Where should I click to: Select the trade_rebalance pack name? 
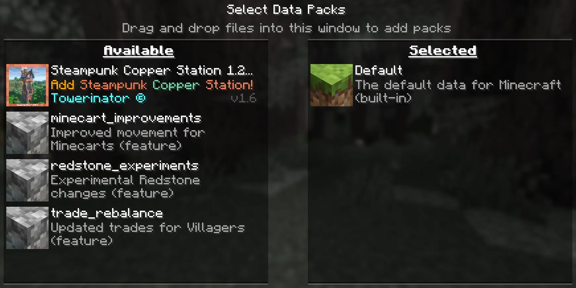click(107, 213)
